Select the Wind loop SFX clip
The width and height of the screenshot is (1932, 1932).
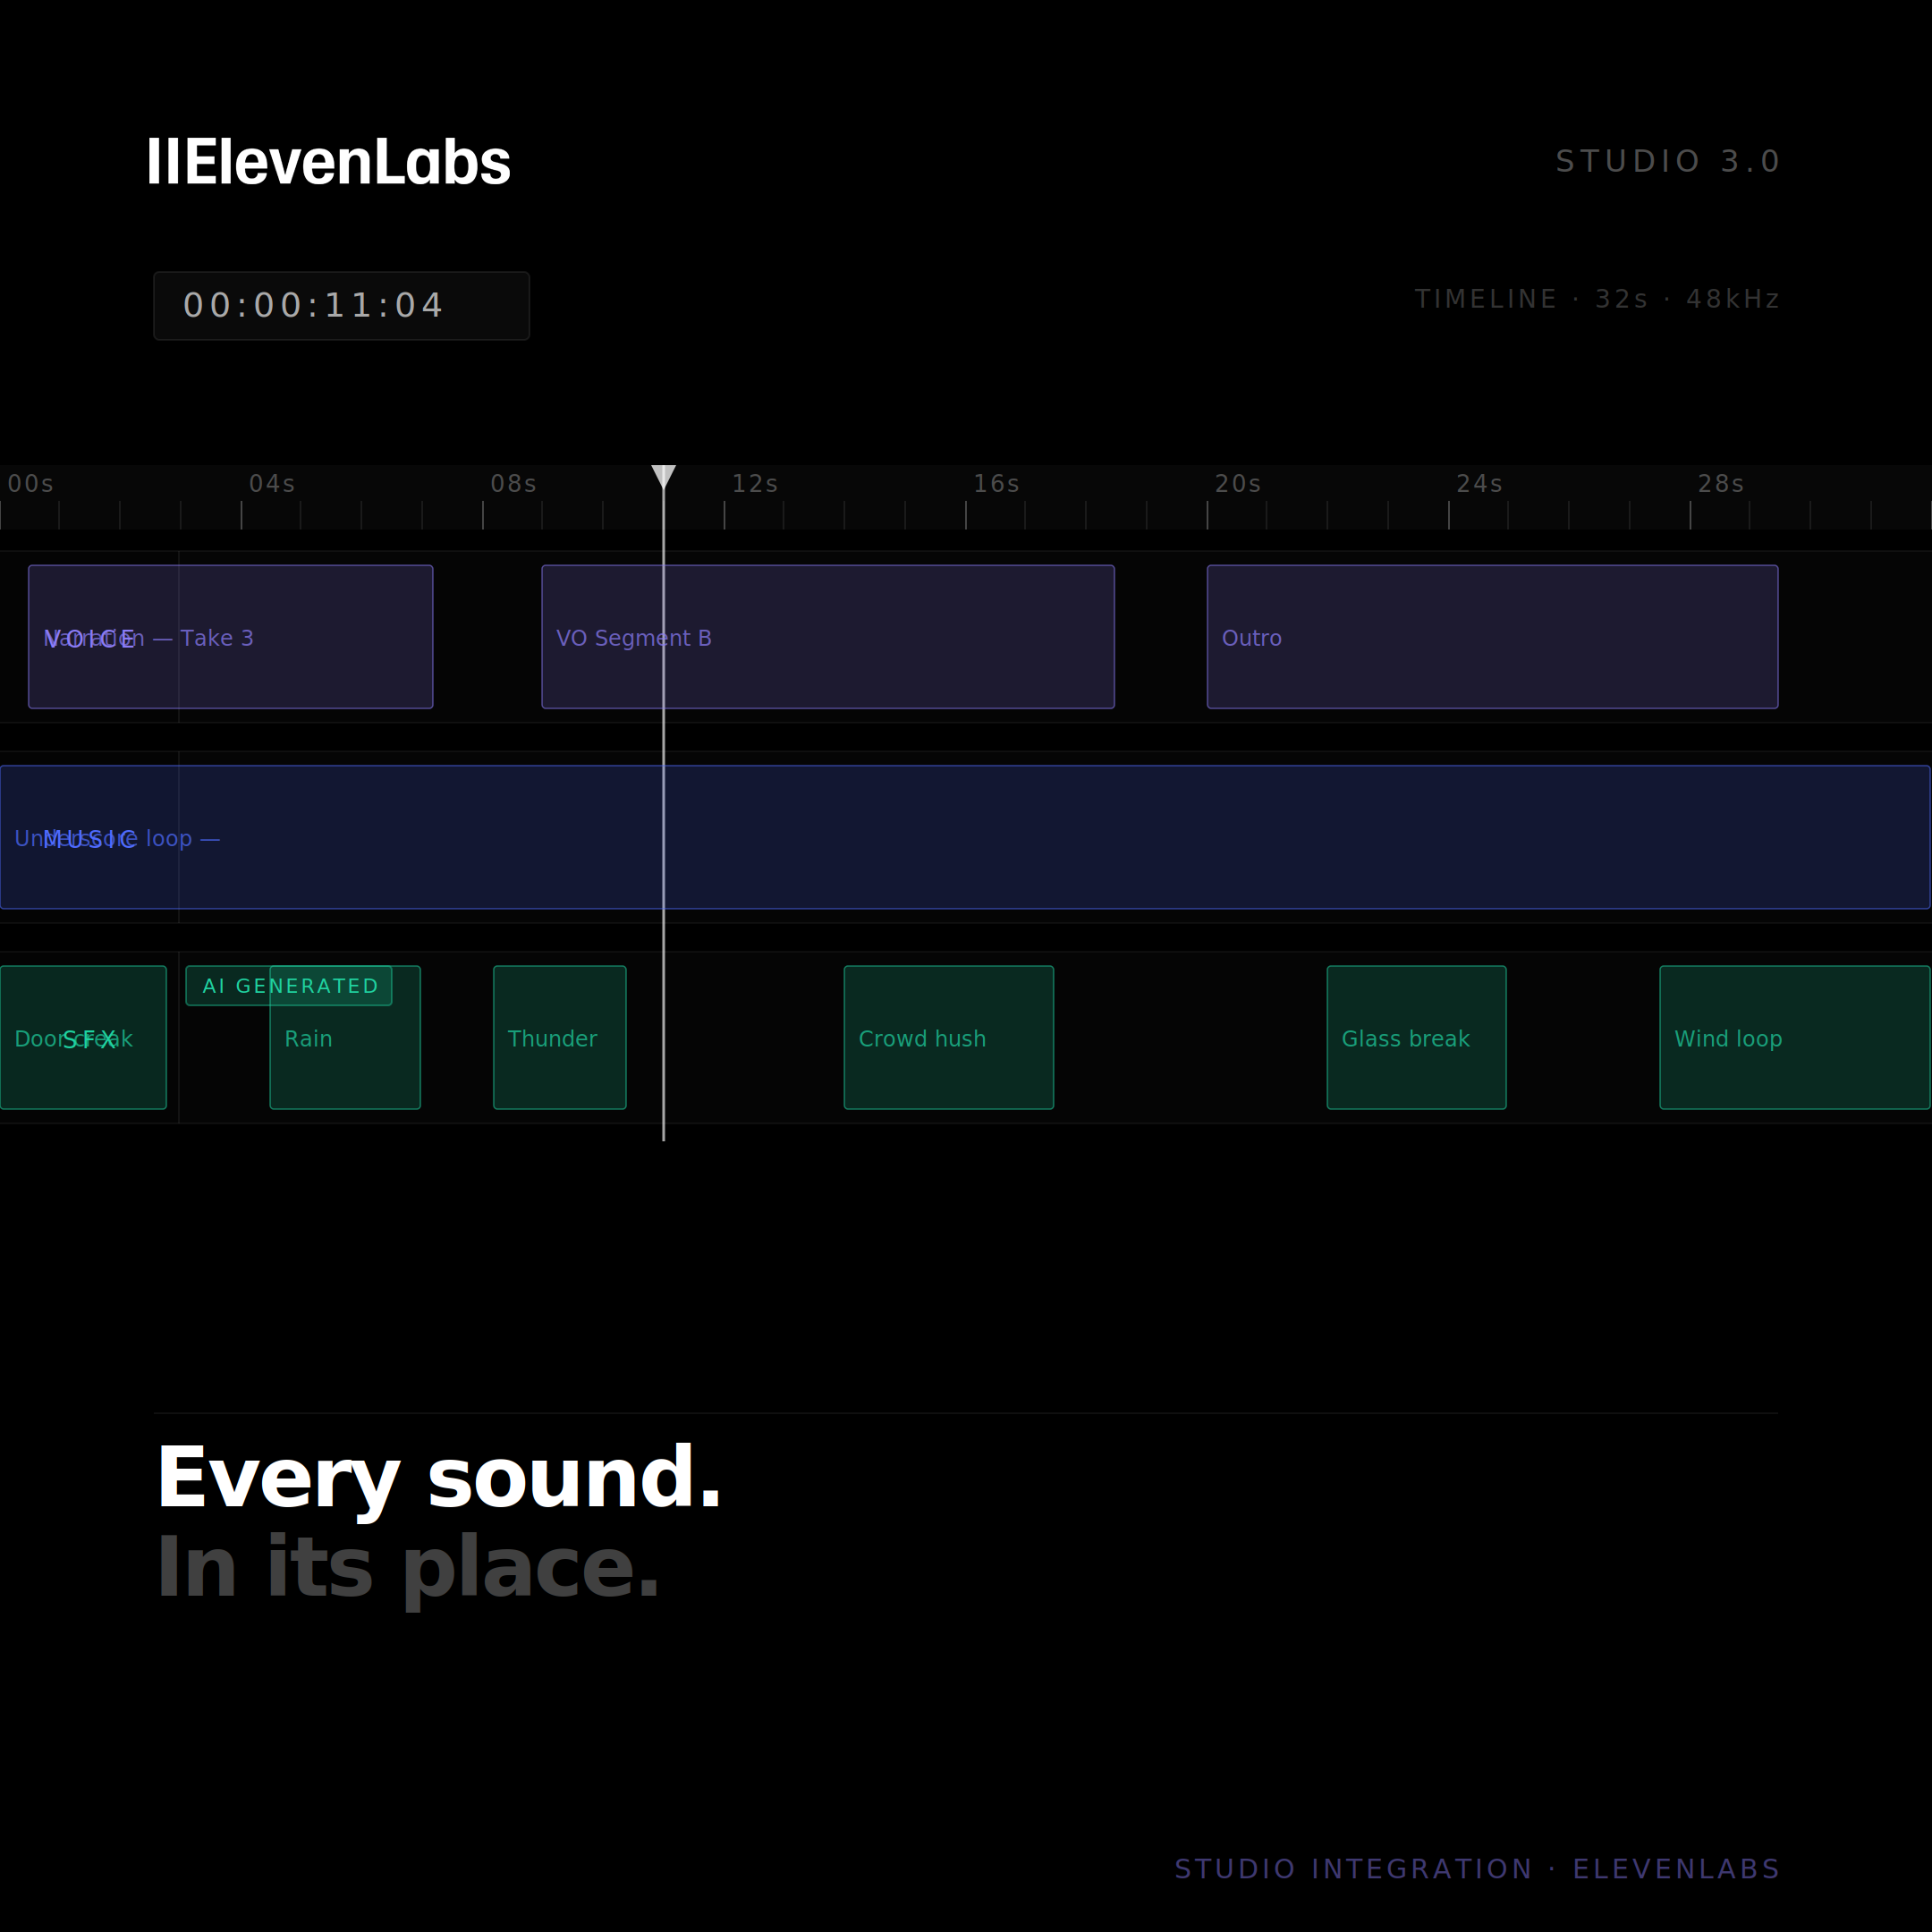pos(1795,1037)
